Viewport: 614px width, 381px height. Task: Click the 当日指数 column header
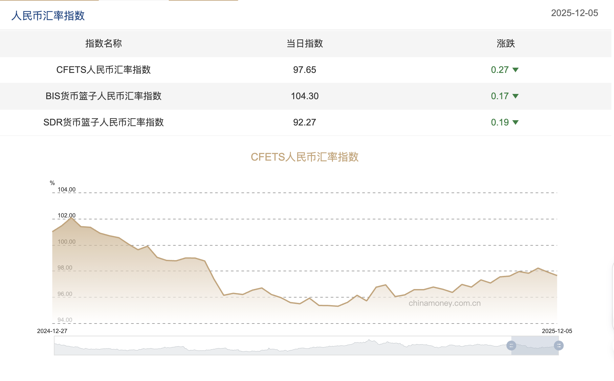[x=304, y=44]
